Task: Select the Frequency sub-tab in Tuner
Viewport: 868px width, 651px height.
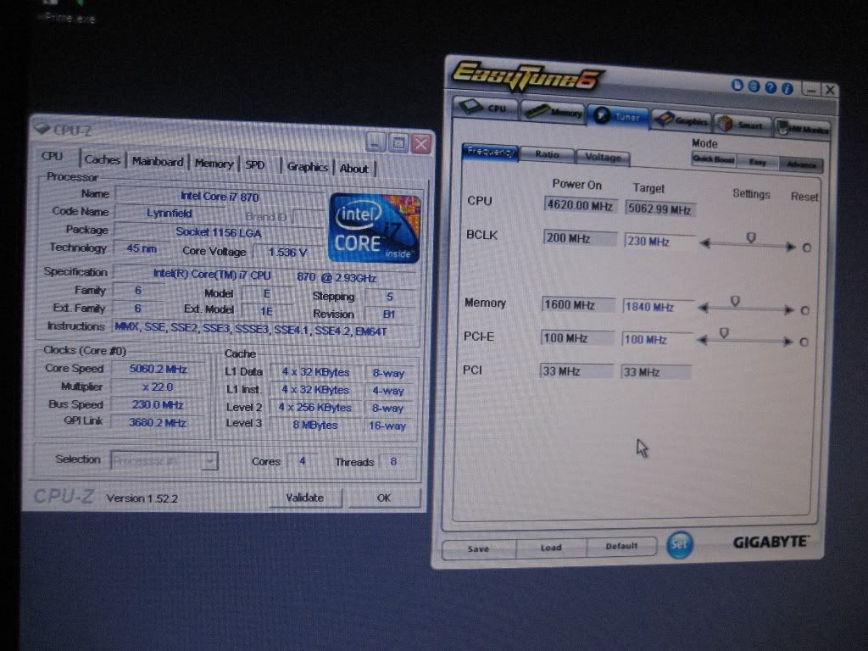Action: (x=490, y=151)
